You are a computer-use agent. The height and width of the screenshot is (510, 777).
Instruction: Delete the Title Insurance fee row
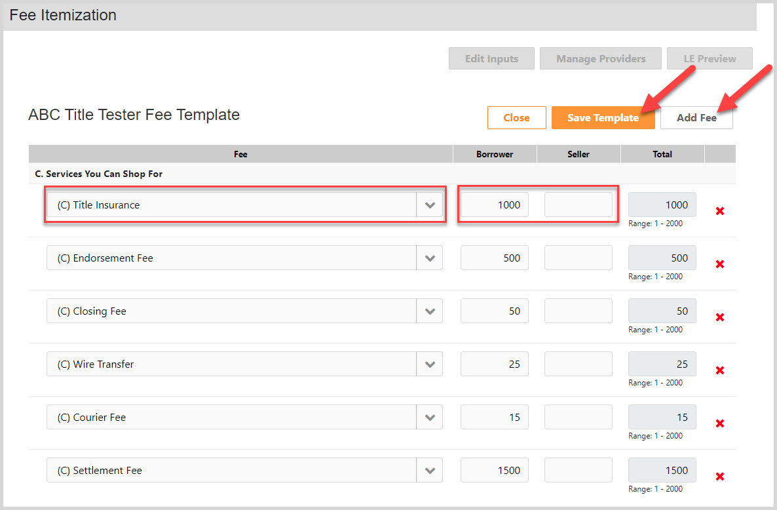719,211
